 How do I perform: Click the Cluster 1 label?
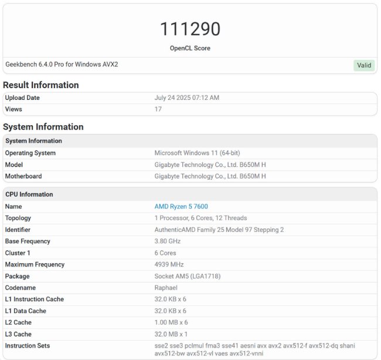pyautogui.click(x=18, y=253)
